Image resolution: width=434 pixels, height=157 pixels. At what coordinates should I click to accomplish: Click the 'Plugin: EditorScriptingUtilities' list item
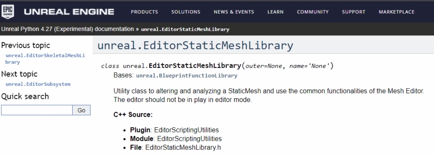tap(174, 130)
